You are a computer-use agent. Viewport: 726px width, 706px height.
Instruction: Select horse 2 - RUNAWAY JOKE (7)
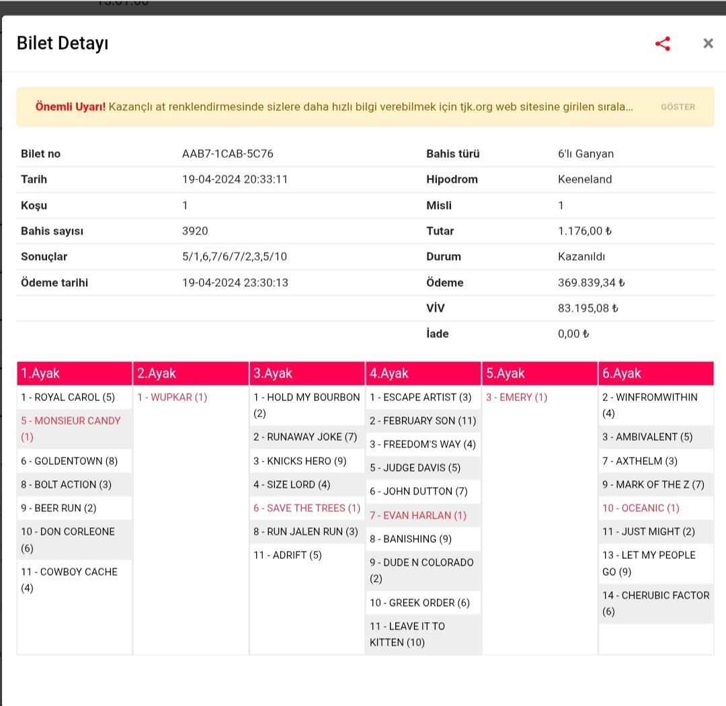tap(307, 437)
